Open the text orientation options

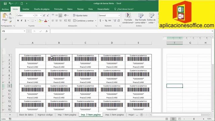[67, 15]
